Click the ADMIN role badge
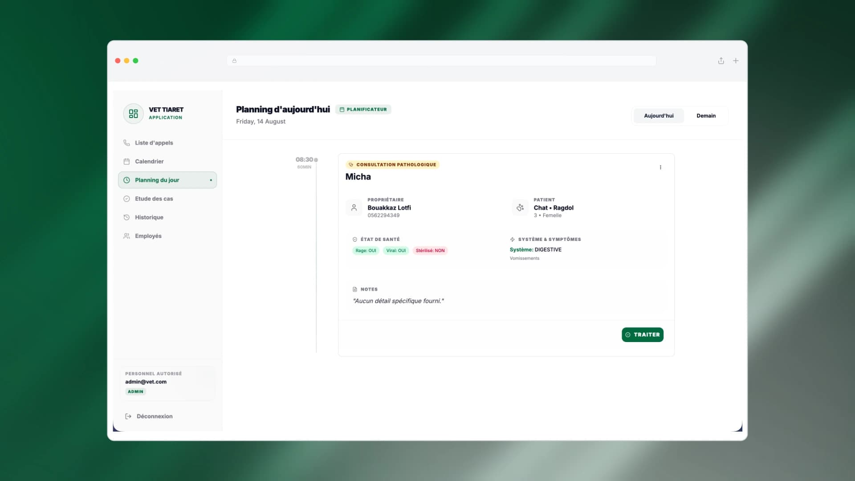This screenshot has width=855, height=481. (135, 392)
